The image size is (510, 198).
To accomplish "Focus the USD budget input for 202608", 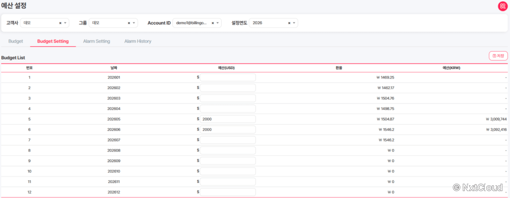I will point(228,150).
